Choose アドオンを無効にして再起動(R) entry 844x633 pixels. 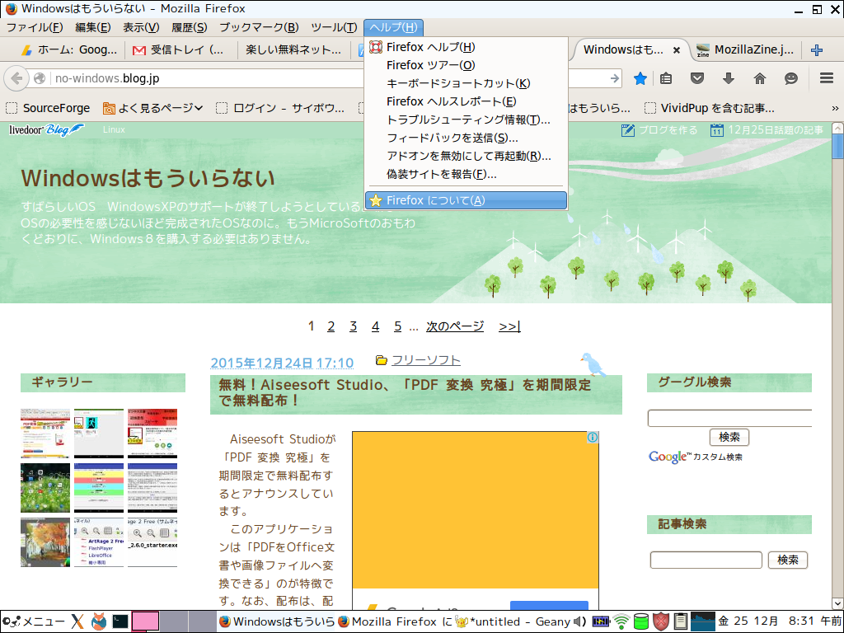pyautogui.click(x=467, y=156)
